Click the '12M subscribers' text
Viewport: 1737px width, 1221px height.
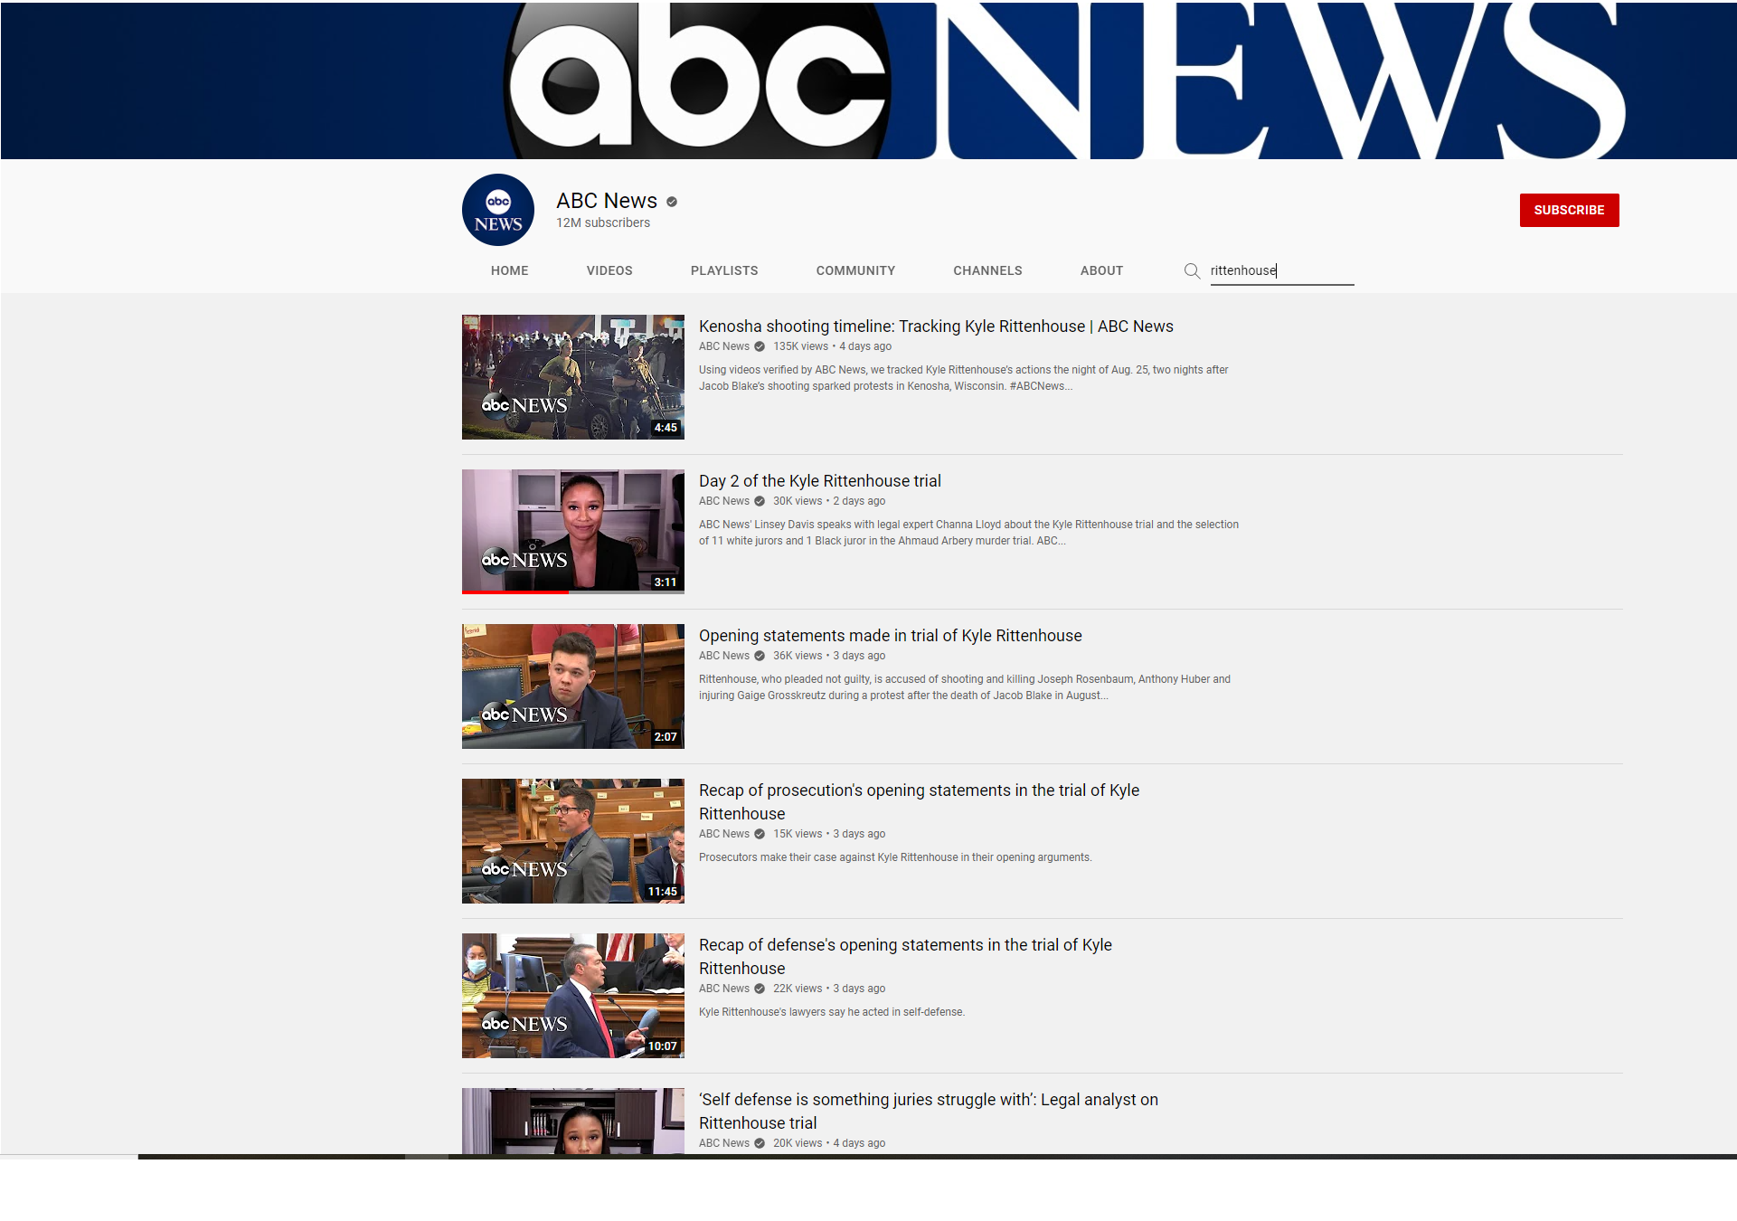[x=603, y=222]
